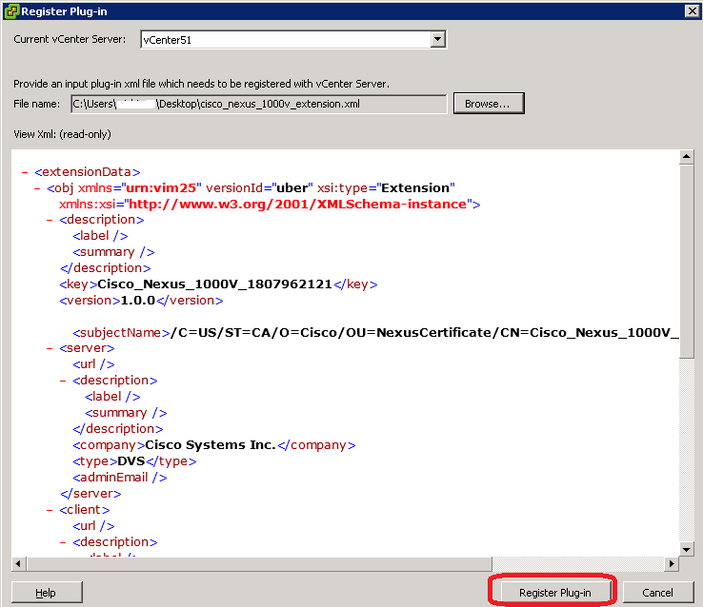The width and height of the screenshot is (703, 607).
Task: Collapse the first description node under obj
Action: click(x=50, y=220)
